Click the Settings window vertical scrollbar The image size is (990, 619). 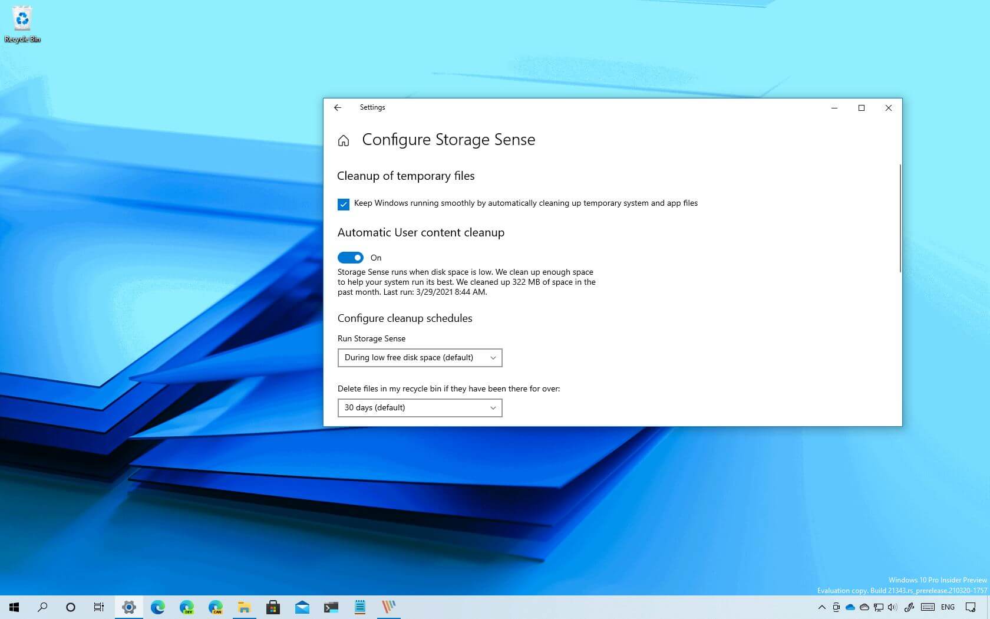tap(900, 218)
